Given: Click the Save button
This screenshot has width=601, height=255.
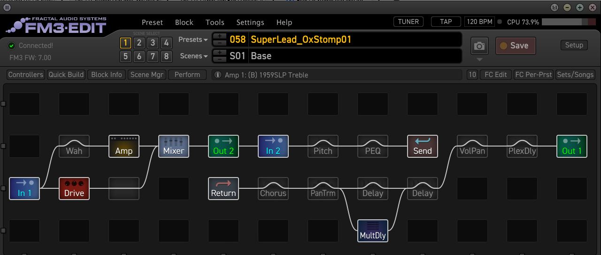Looking at the screenshot, I should pyautogui.click(x=516, y=46).
